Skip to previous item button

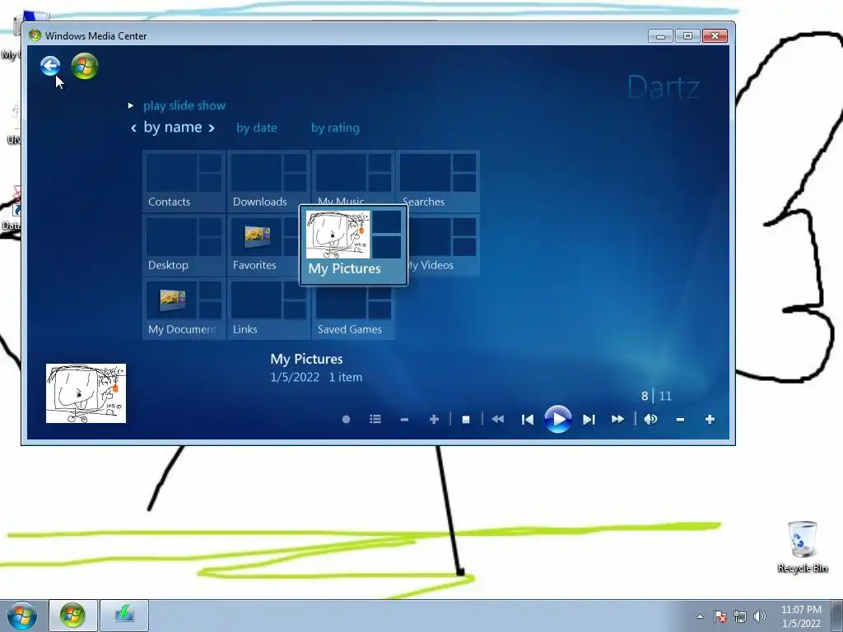point(528,419)
